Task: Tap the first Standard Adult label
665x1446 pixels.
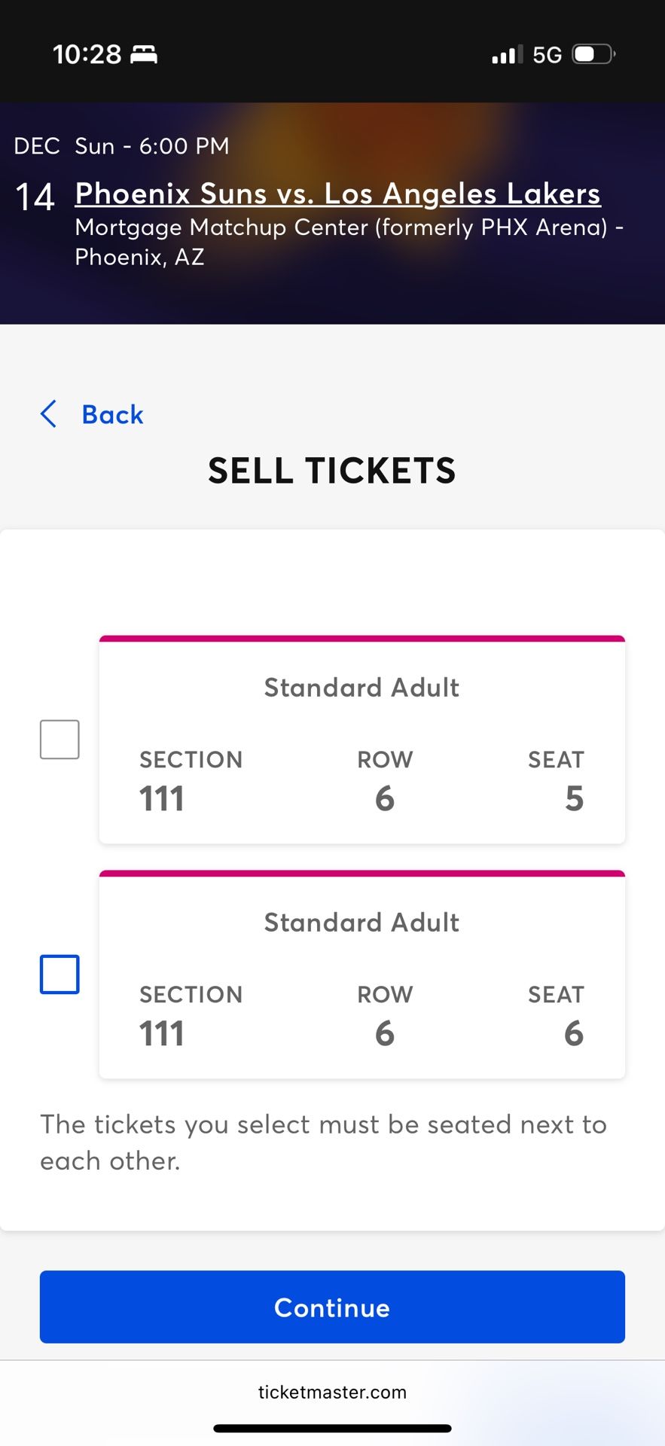Action: (x=361, y=688)
